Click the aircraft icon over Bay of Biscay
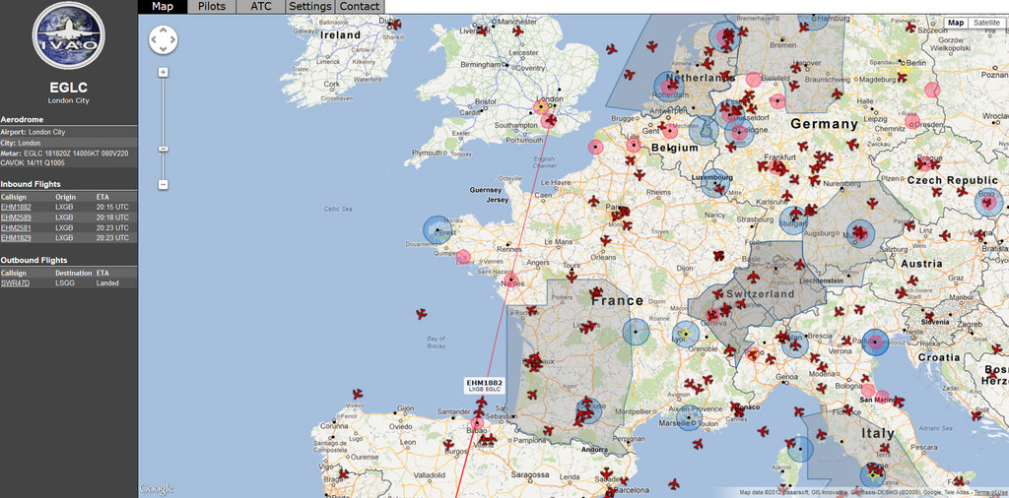1009x498 pixels. 422,314
